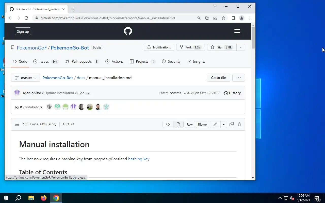Expand edit options dropdown arrow
This screenshot has height=203, width=325.
pos(224,124)
